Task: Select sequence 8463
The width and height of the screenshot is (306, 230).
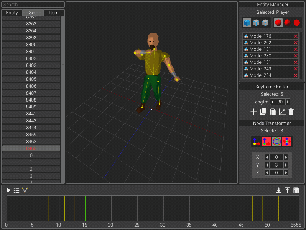Action: point(31,148)
